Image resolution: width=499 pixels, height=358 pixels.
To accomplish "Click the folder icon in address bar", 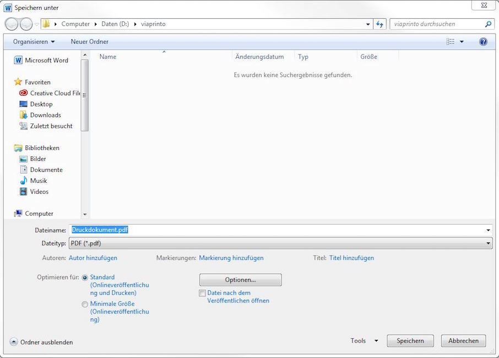I will (46, 24).
